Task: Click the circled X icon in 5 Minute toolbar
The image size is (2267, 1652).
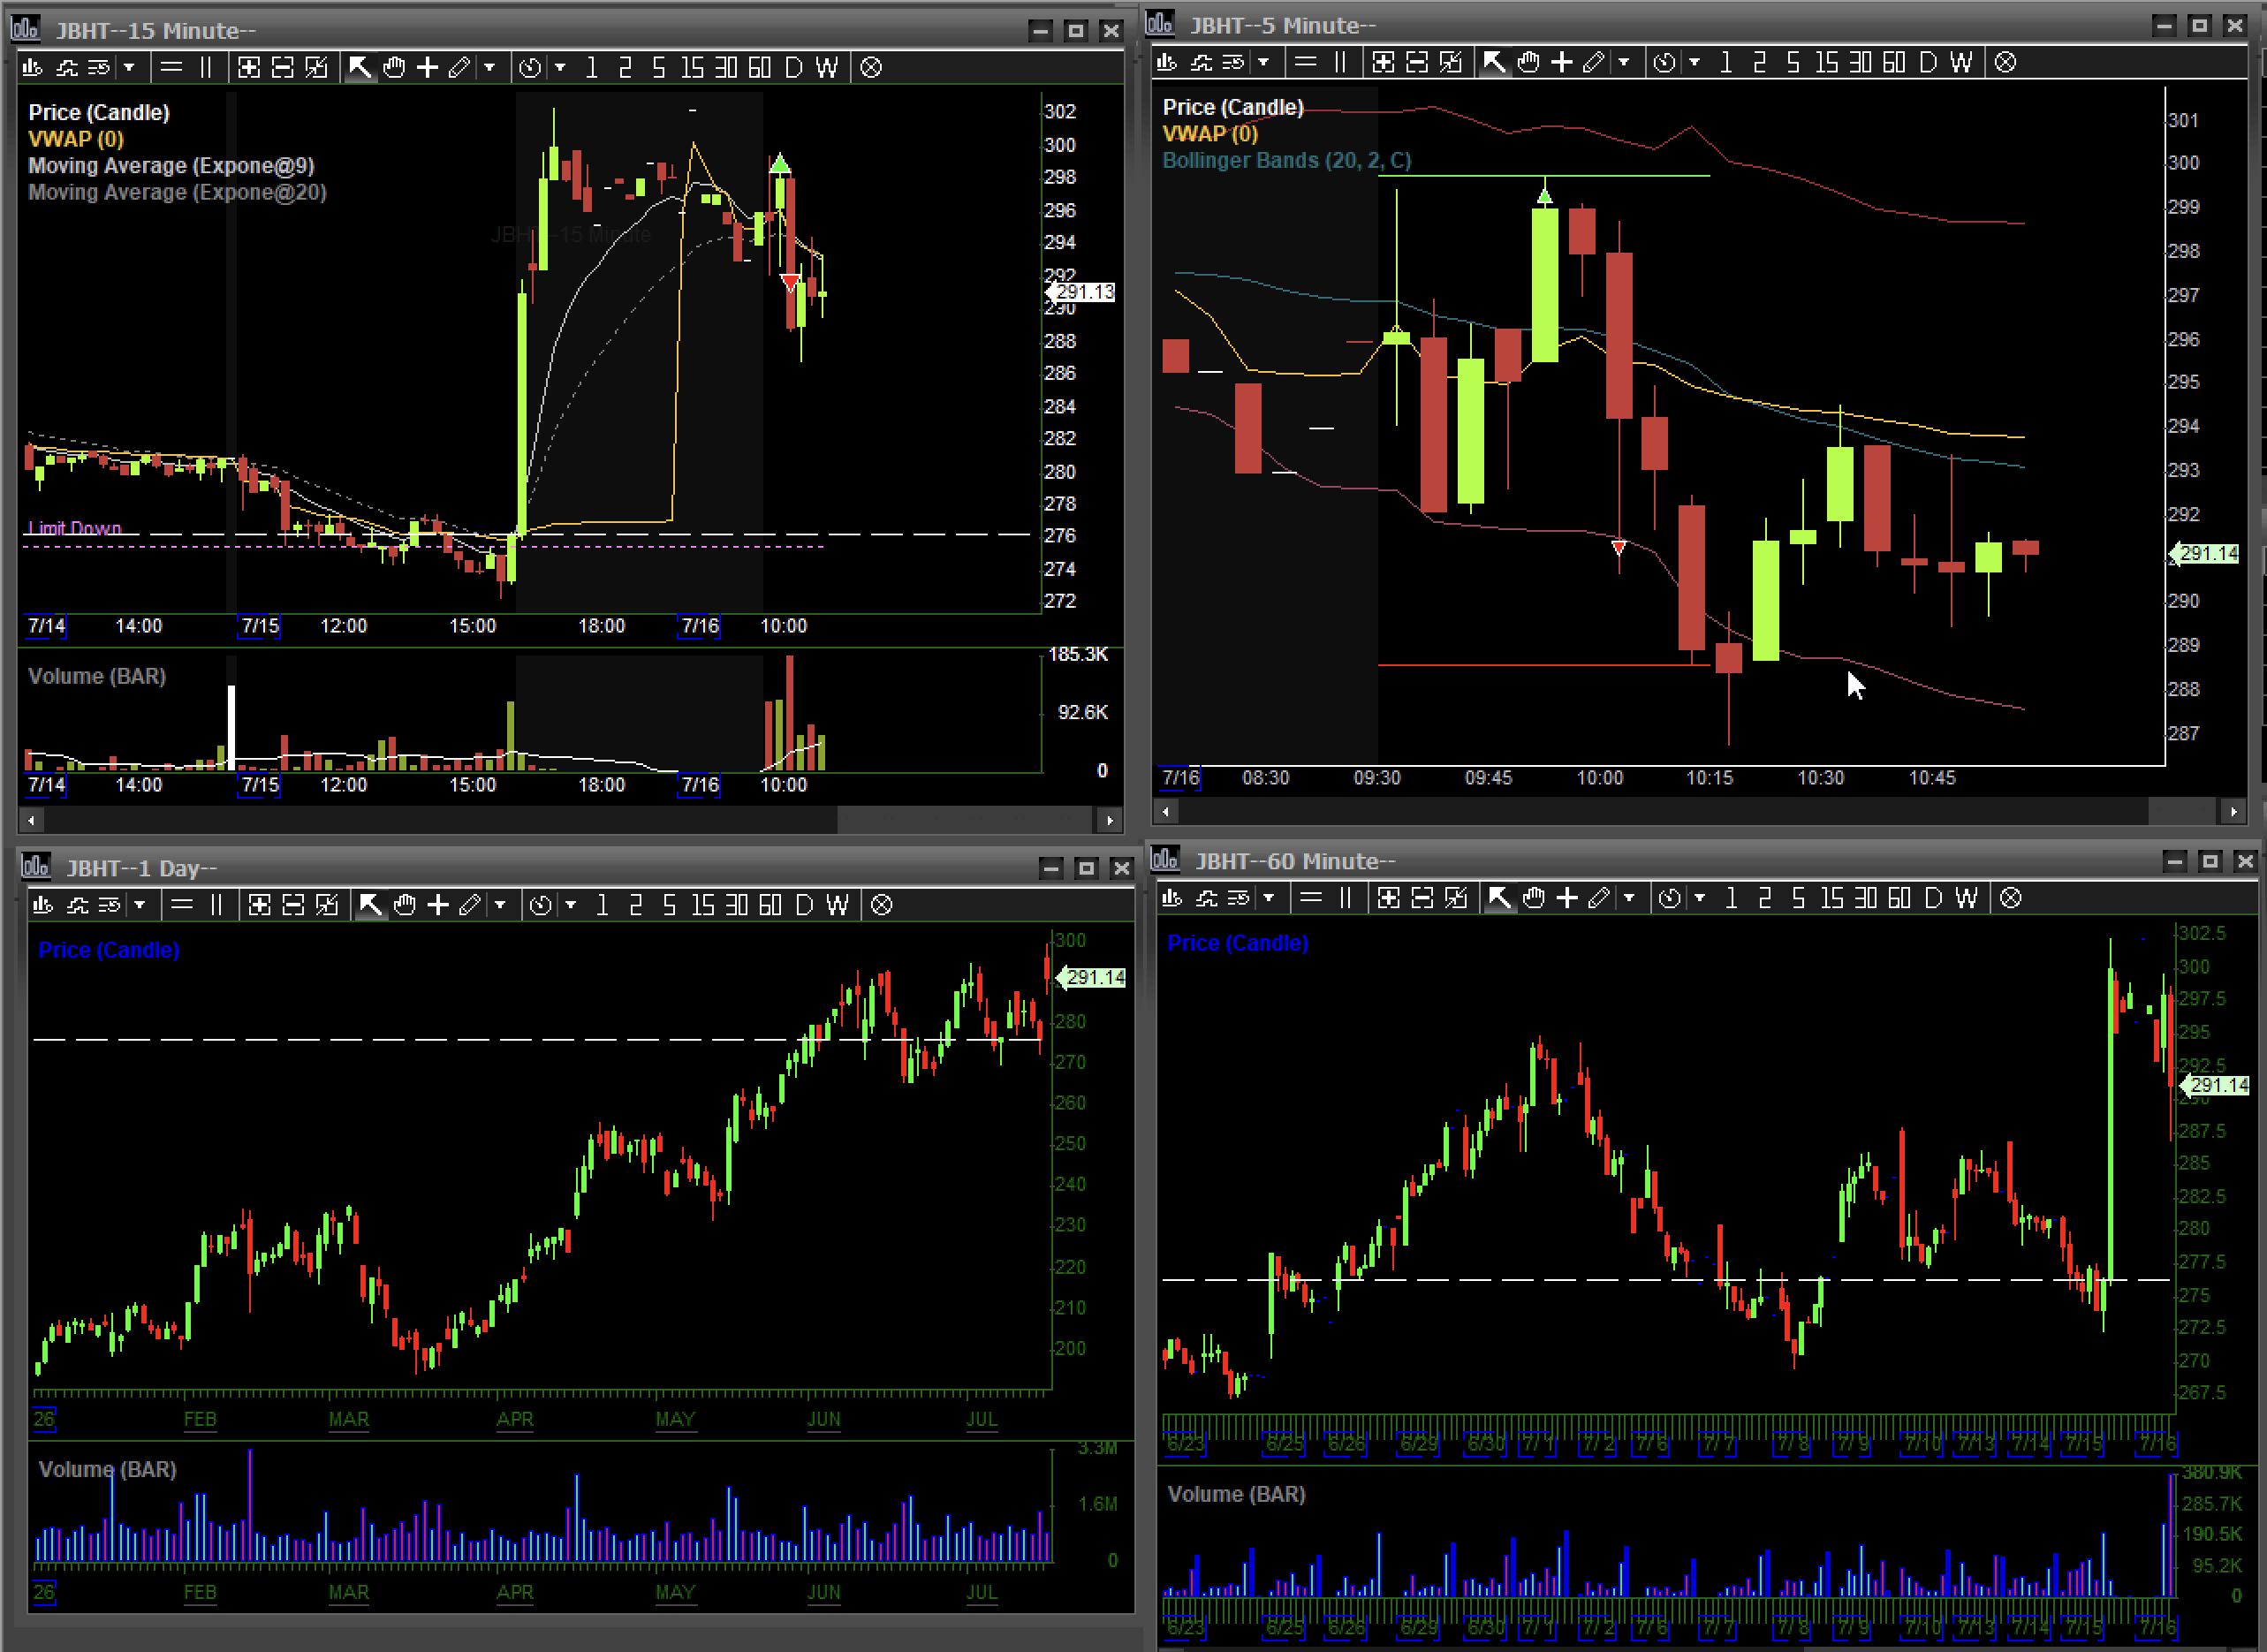Action: (2005, 63)
